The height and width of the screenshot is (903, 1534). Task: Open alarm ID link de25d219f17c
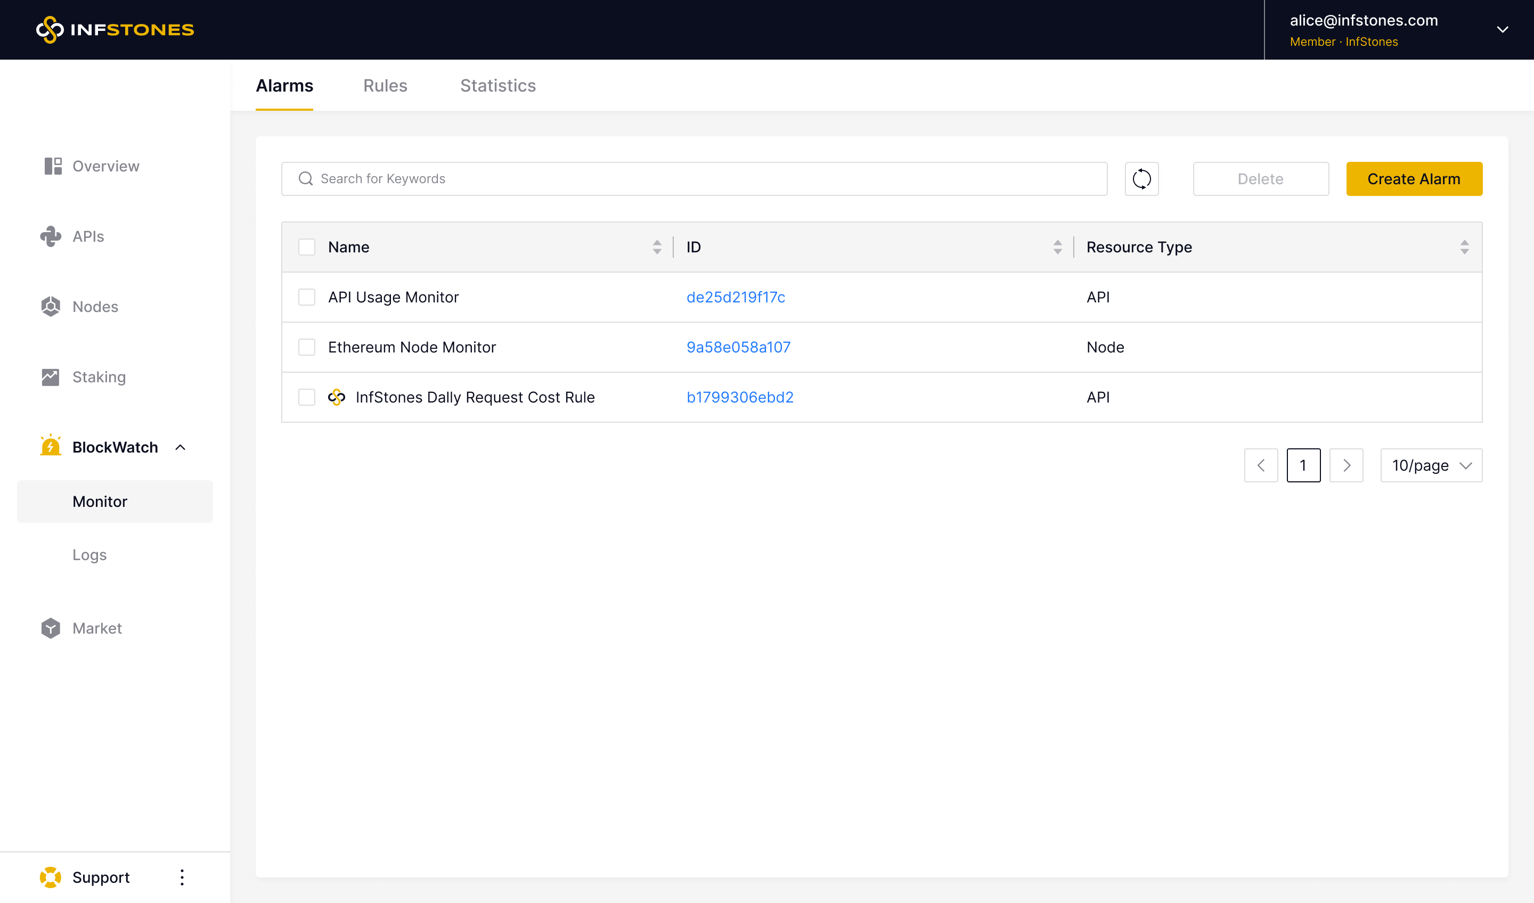(x=736, y=297)
